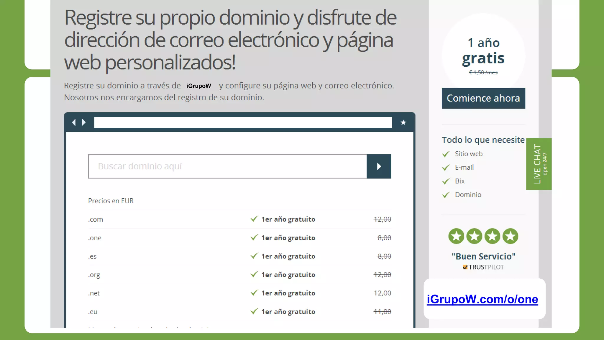Click the crossed-out 8,00 price for .one
This screenshot has width=604, height=340.
384,238
